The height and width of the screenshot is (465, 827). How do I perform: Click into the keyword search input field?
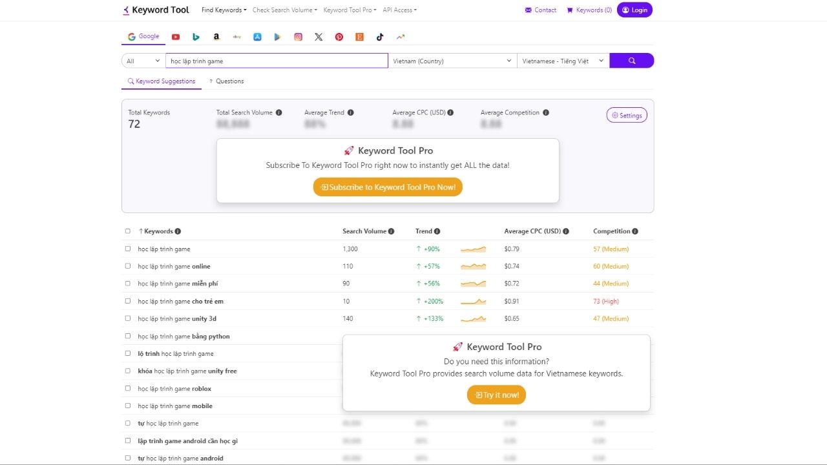(277, 61)
